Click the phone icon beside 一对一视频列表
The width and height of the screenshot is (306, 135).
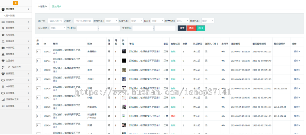(3, 67)
